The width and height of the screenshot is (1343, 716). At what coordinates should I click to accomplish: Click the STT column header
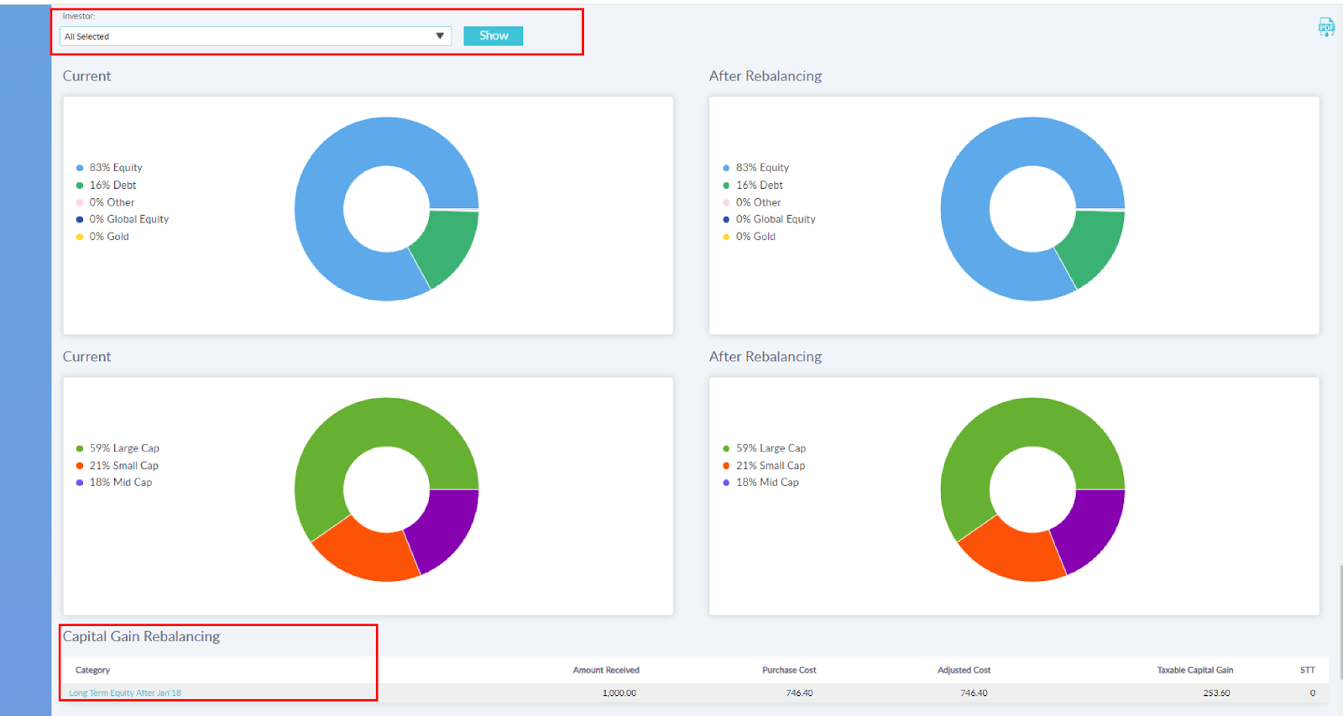(x=1308, y=670)
